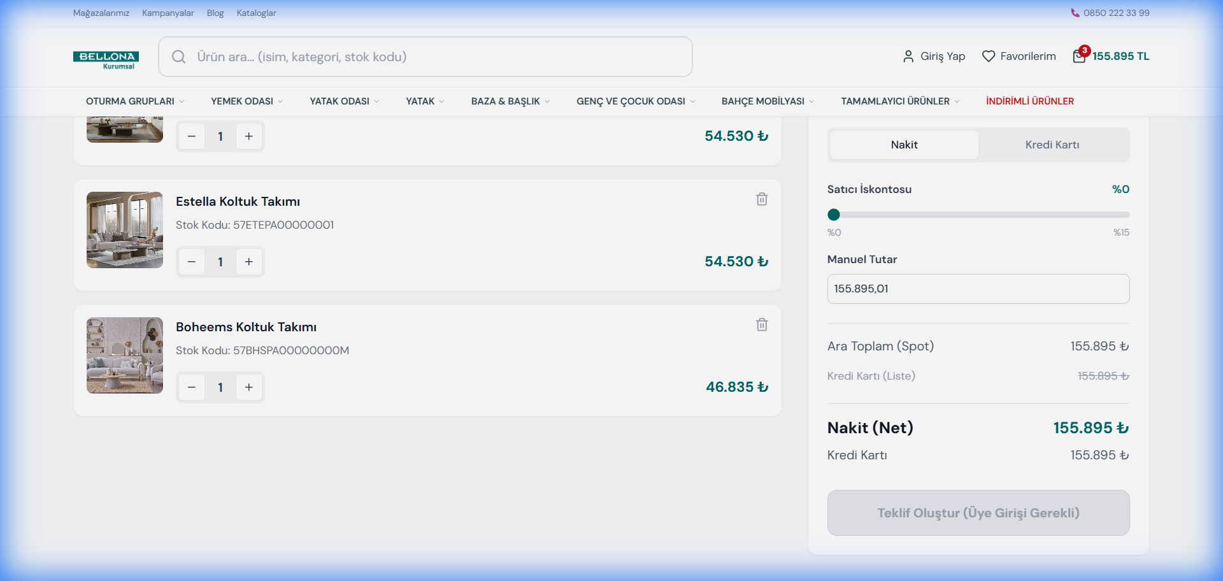Expand the YATAK ODASI dropdown
The image size is (1223, 581).
click(x=344, y=101)
